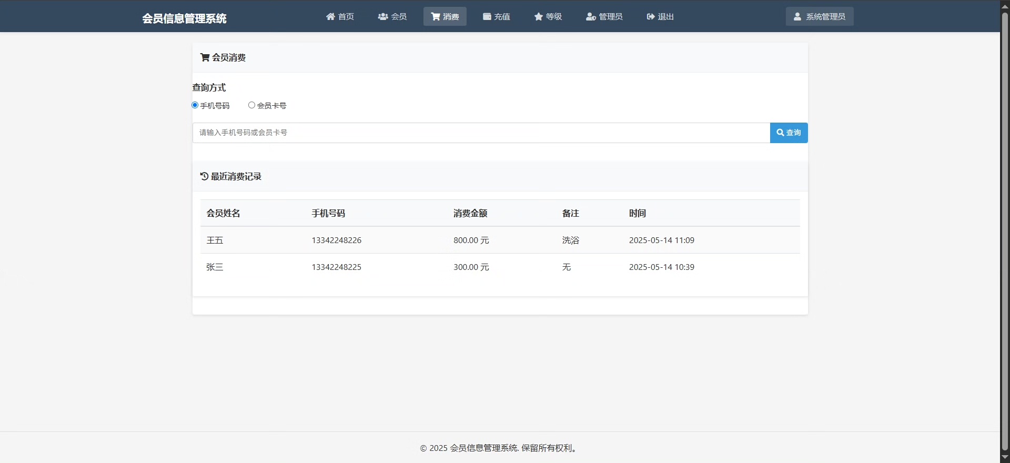Click the 会员信息管理系统 brand title

click(x=184, y=18)
